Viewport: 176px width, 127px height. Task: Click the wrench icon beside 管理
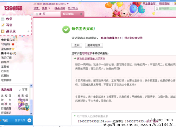pos(20,90)
